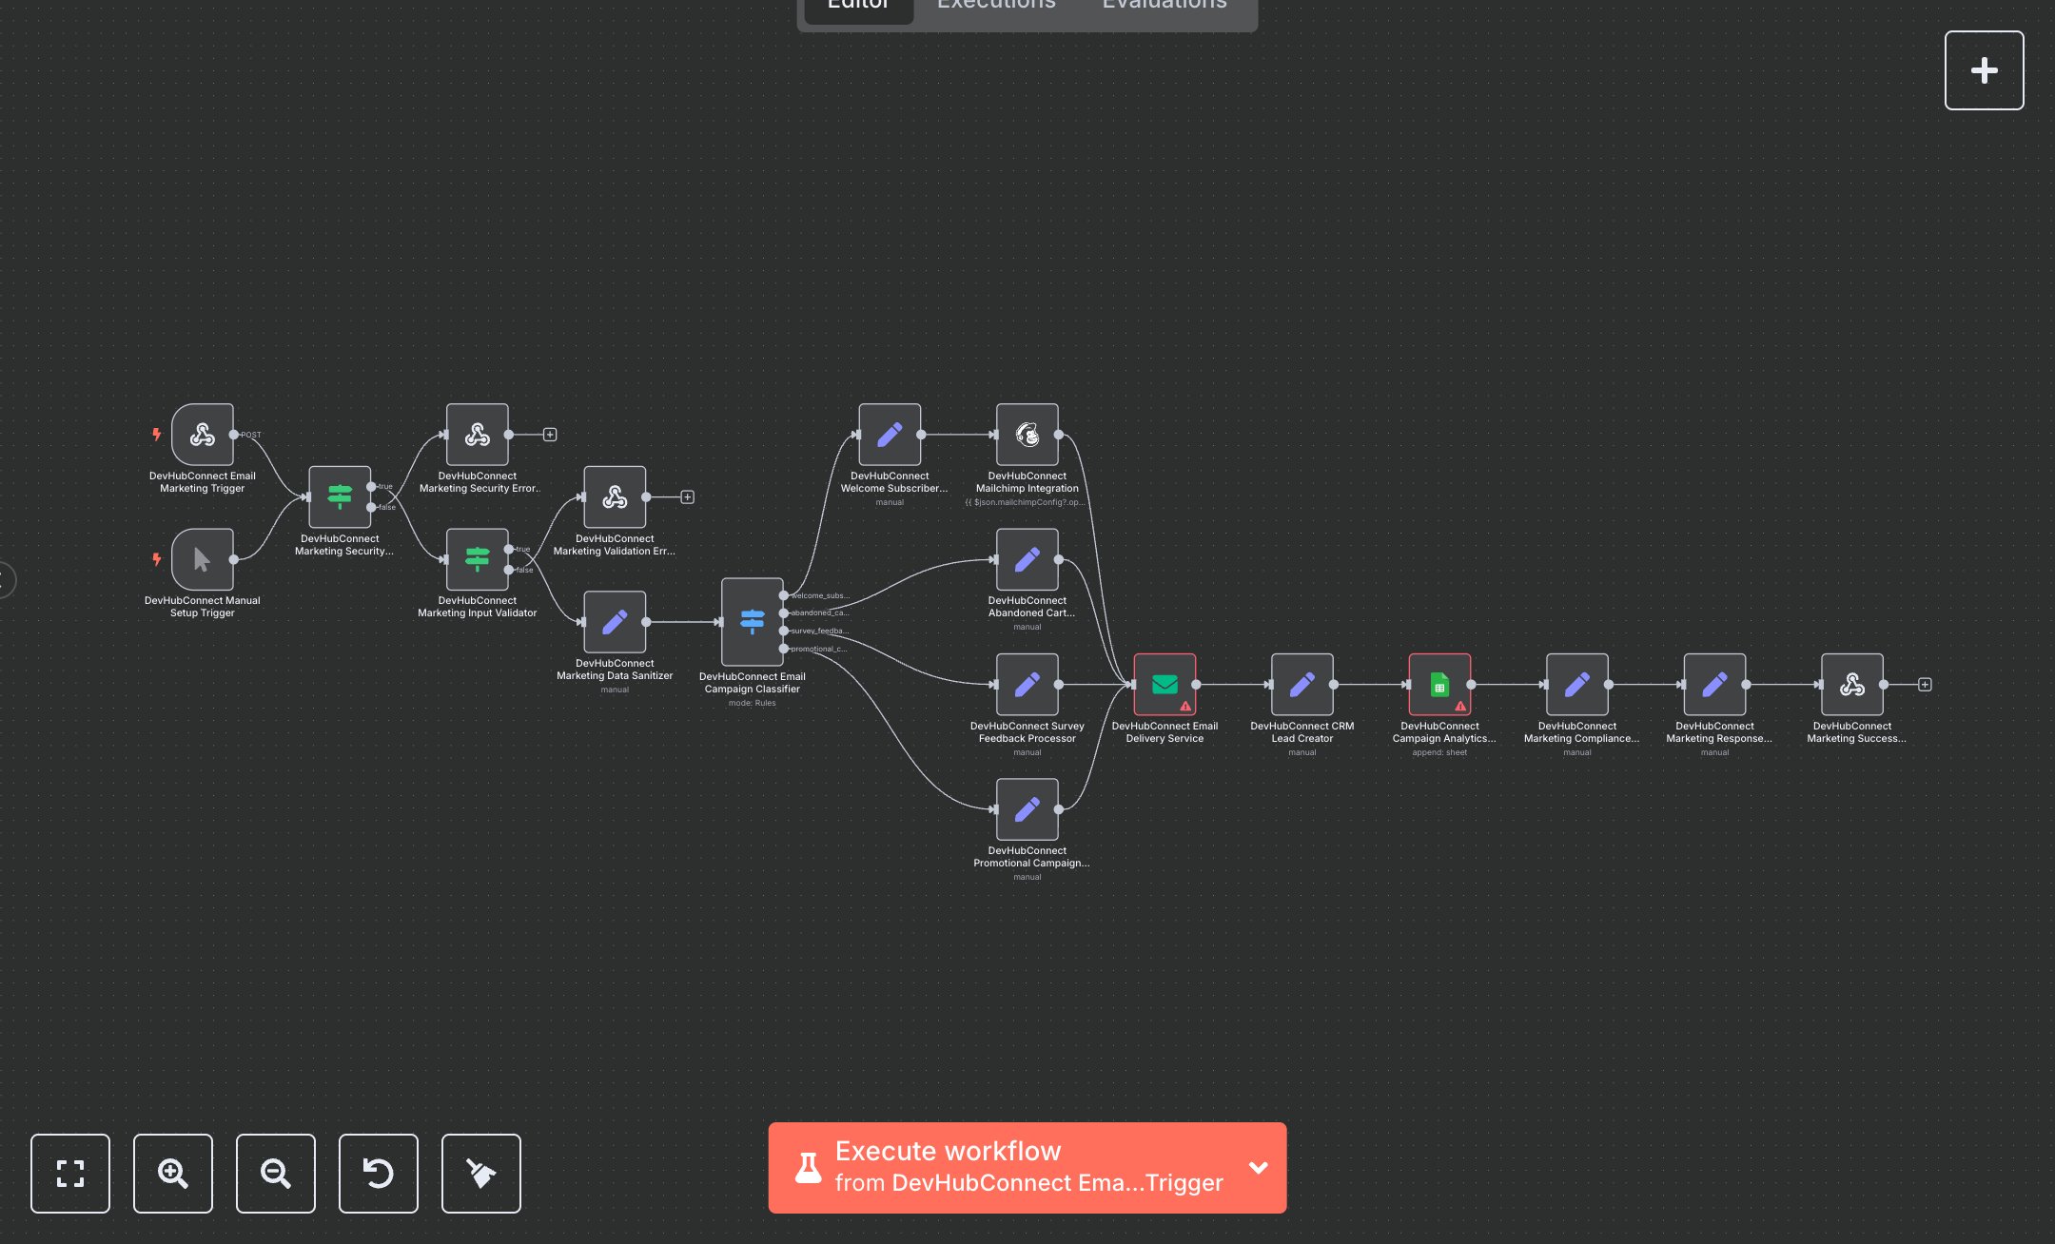Select the Email Campaign Classifier switch node
The height and width of the screenshot is (1244, 2055).
(752, 622)
